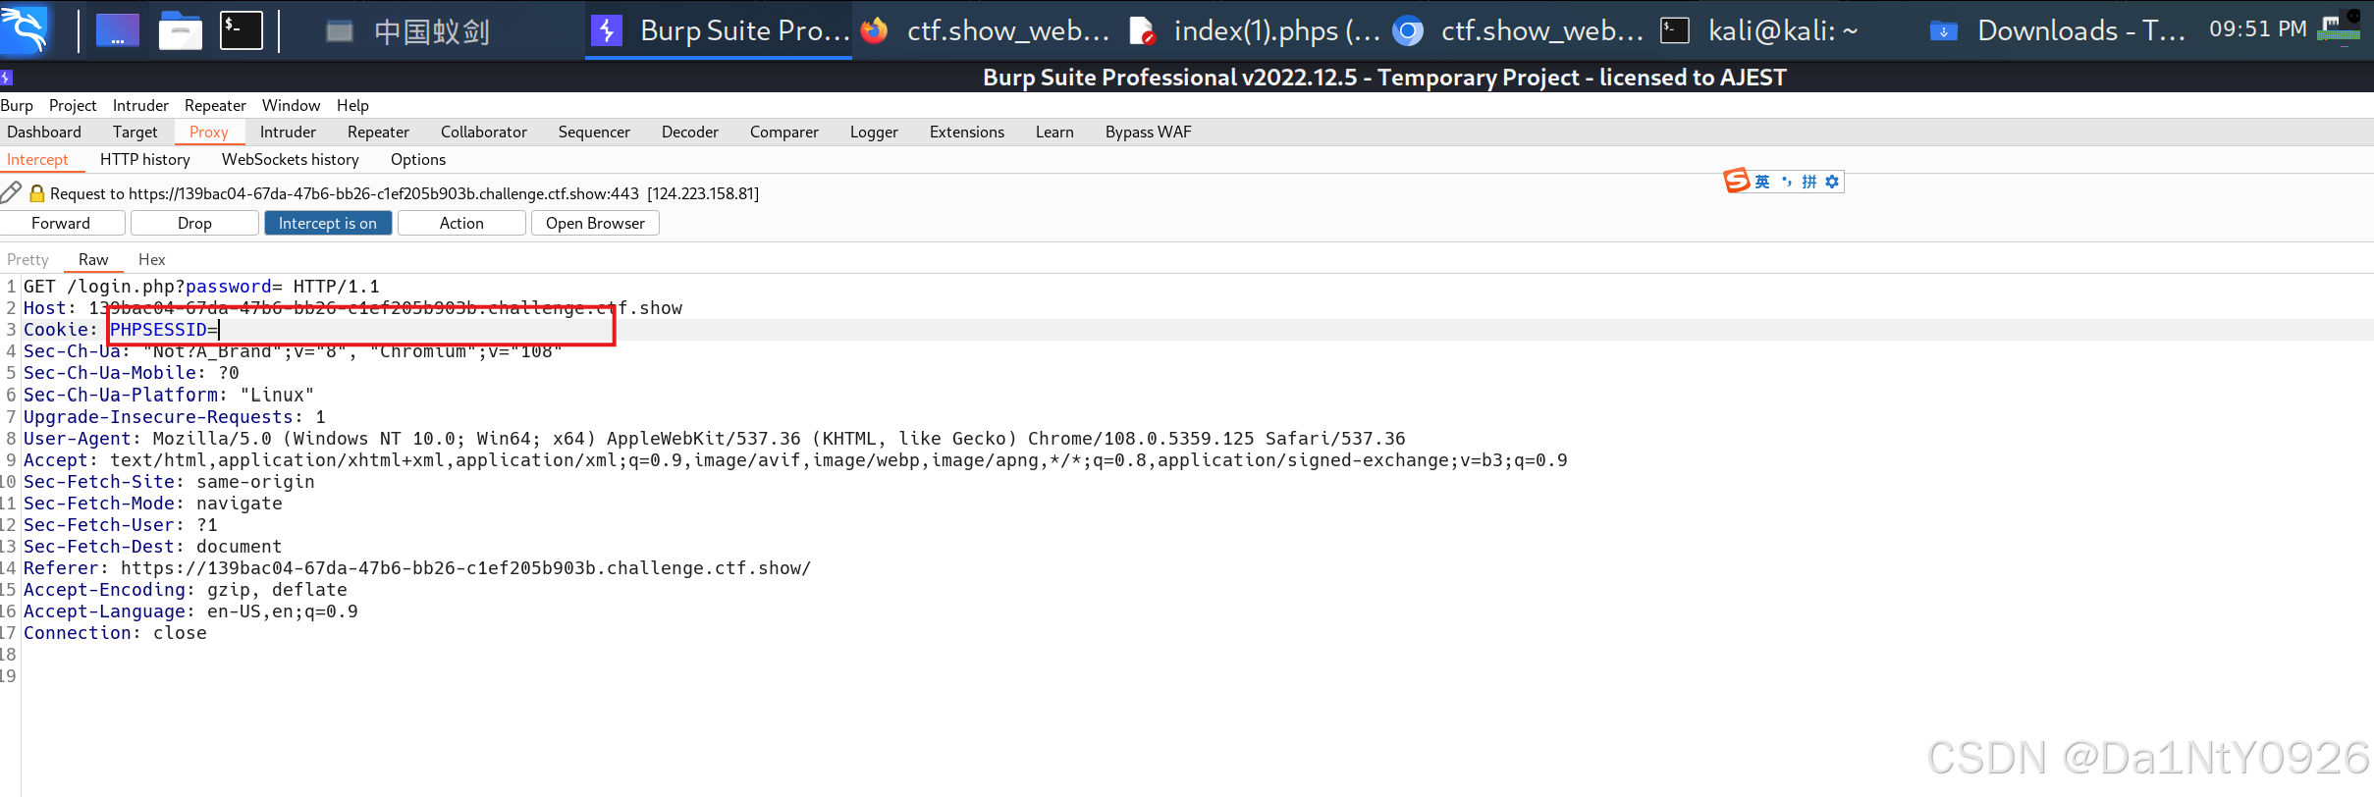Open the Extensions tab

click(x=967, y=132)
